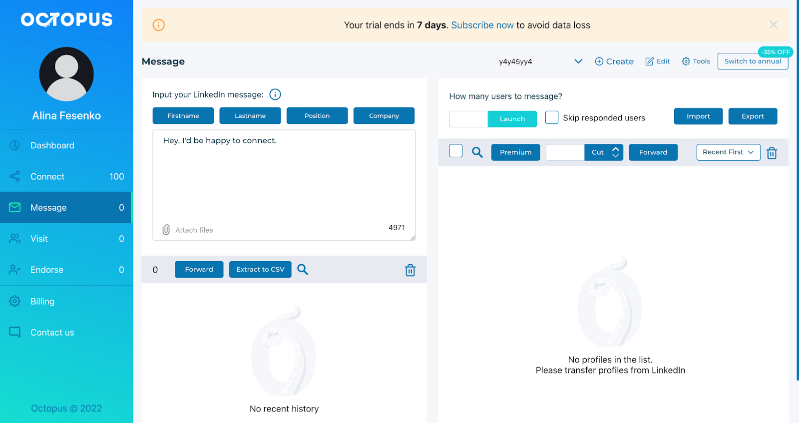Click the Dashboard pie chart icon
The height and width of the screenshot is (423, 799).
15,145
